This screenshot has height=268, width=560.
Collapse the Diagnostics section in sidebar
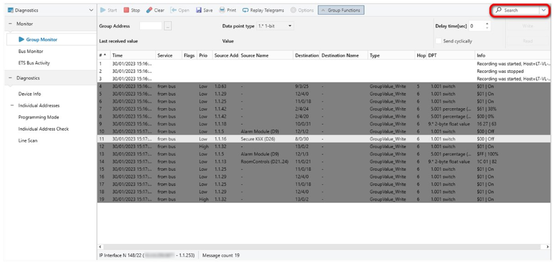tap(10, 78)
